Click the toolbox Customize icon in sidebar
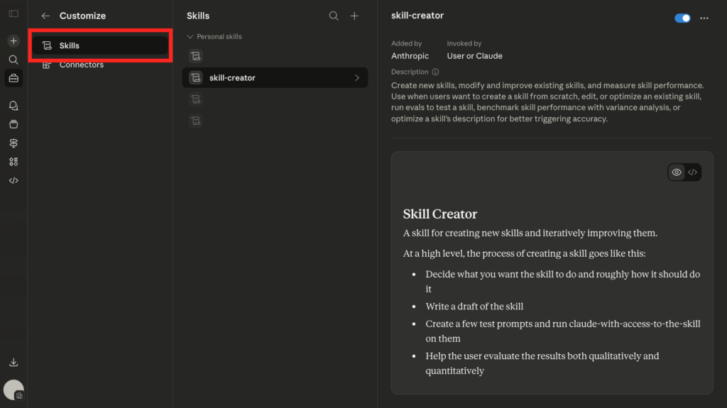 click(13, 79)
